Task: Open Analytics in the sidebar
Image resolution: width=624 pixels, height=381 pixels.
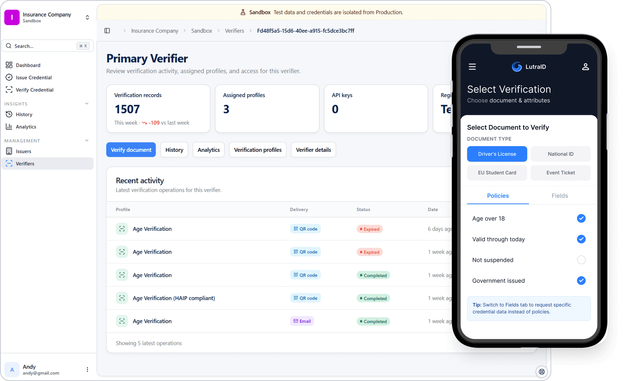Action: [x=47, y=127]
